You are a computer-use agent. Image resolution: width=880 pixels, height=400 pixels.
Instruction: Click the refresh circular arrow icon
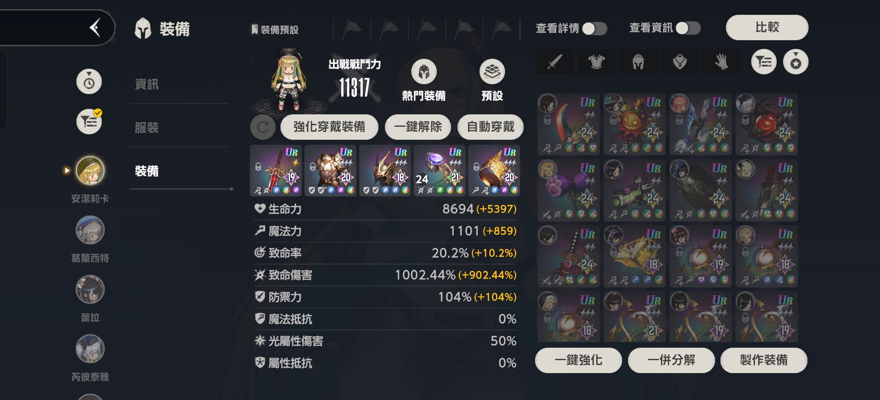tap(263, 127)
